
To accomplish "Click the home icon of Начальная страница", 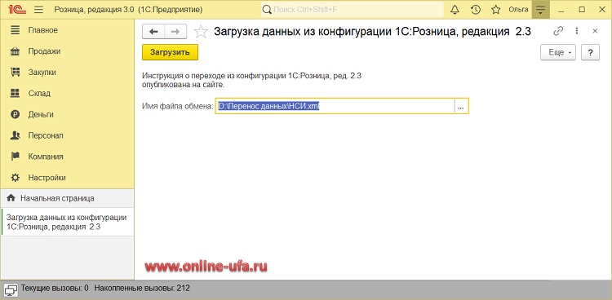I will pyautogui.click(x=11, y=198).
